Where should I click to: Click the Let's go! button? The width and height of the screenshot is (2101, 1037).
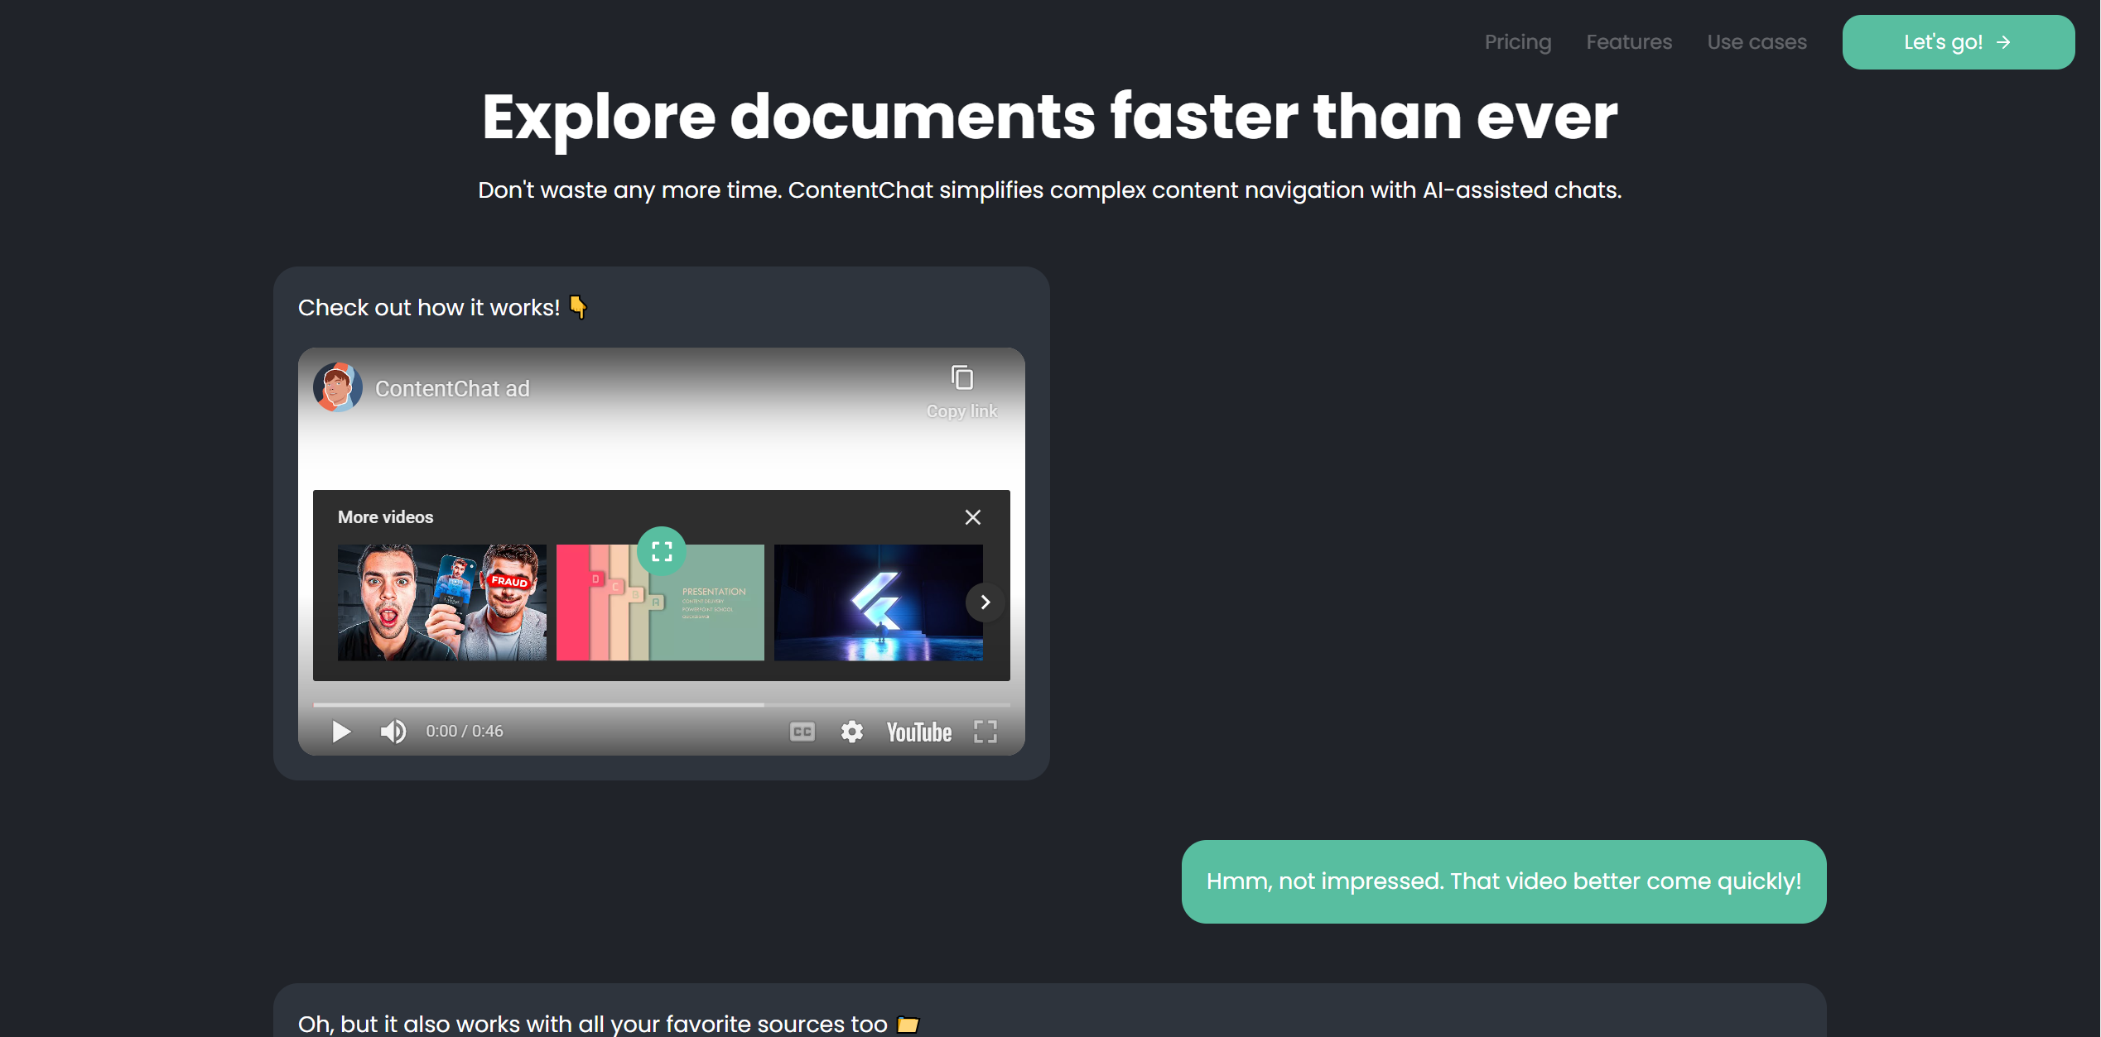point(1958,42)
